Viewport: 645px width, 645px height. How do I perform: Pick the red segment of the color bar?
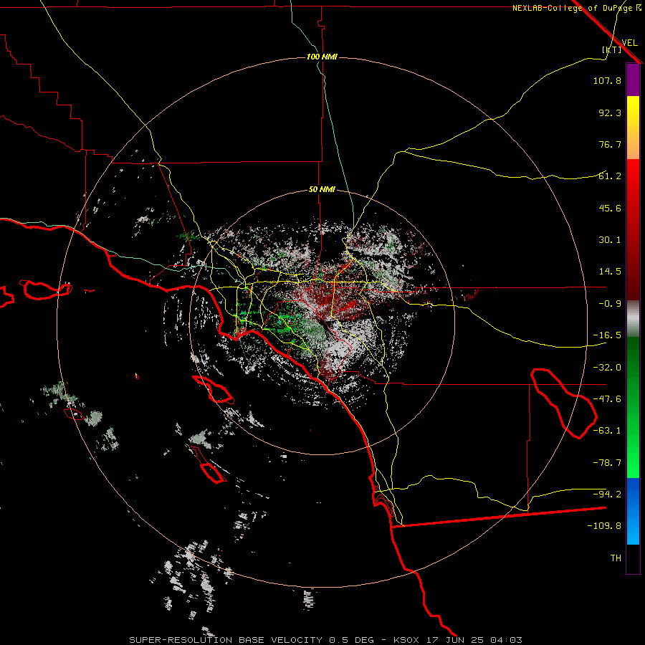tap(633, 229)
